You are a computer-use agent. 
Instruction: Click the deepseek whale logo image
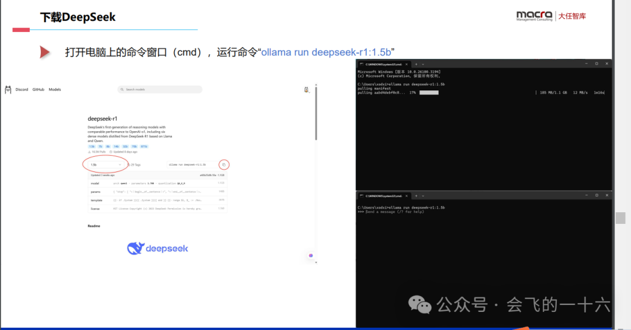157,248
